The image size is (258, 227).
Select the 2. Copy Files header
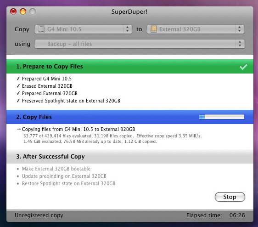130,117
